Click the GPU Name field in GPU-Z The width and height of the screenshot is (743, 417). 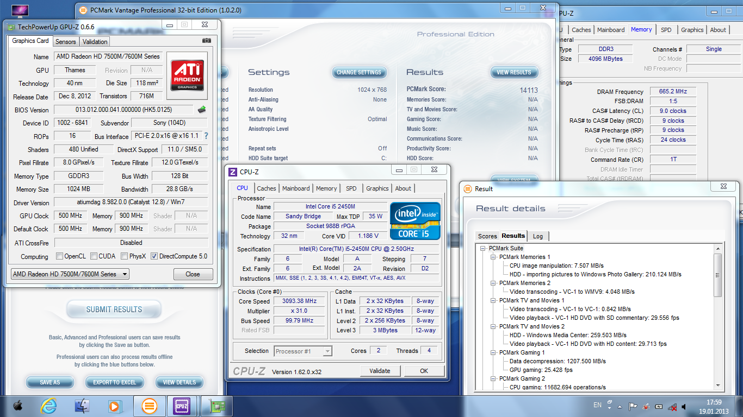pyautogui.click(x=108, y=56)
